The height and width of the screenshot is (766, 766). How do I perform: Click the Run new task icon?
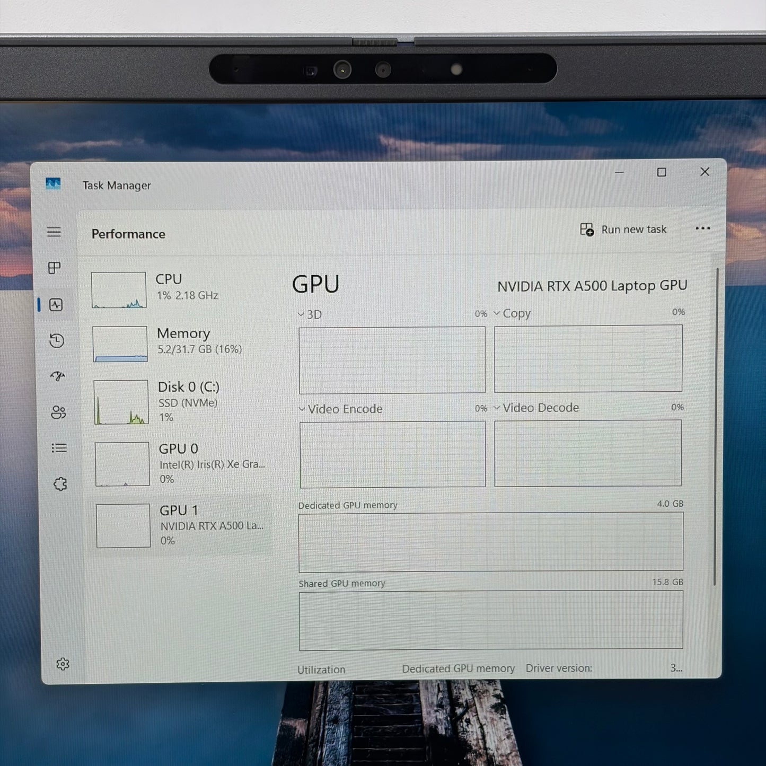click(587, 230)
